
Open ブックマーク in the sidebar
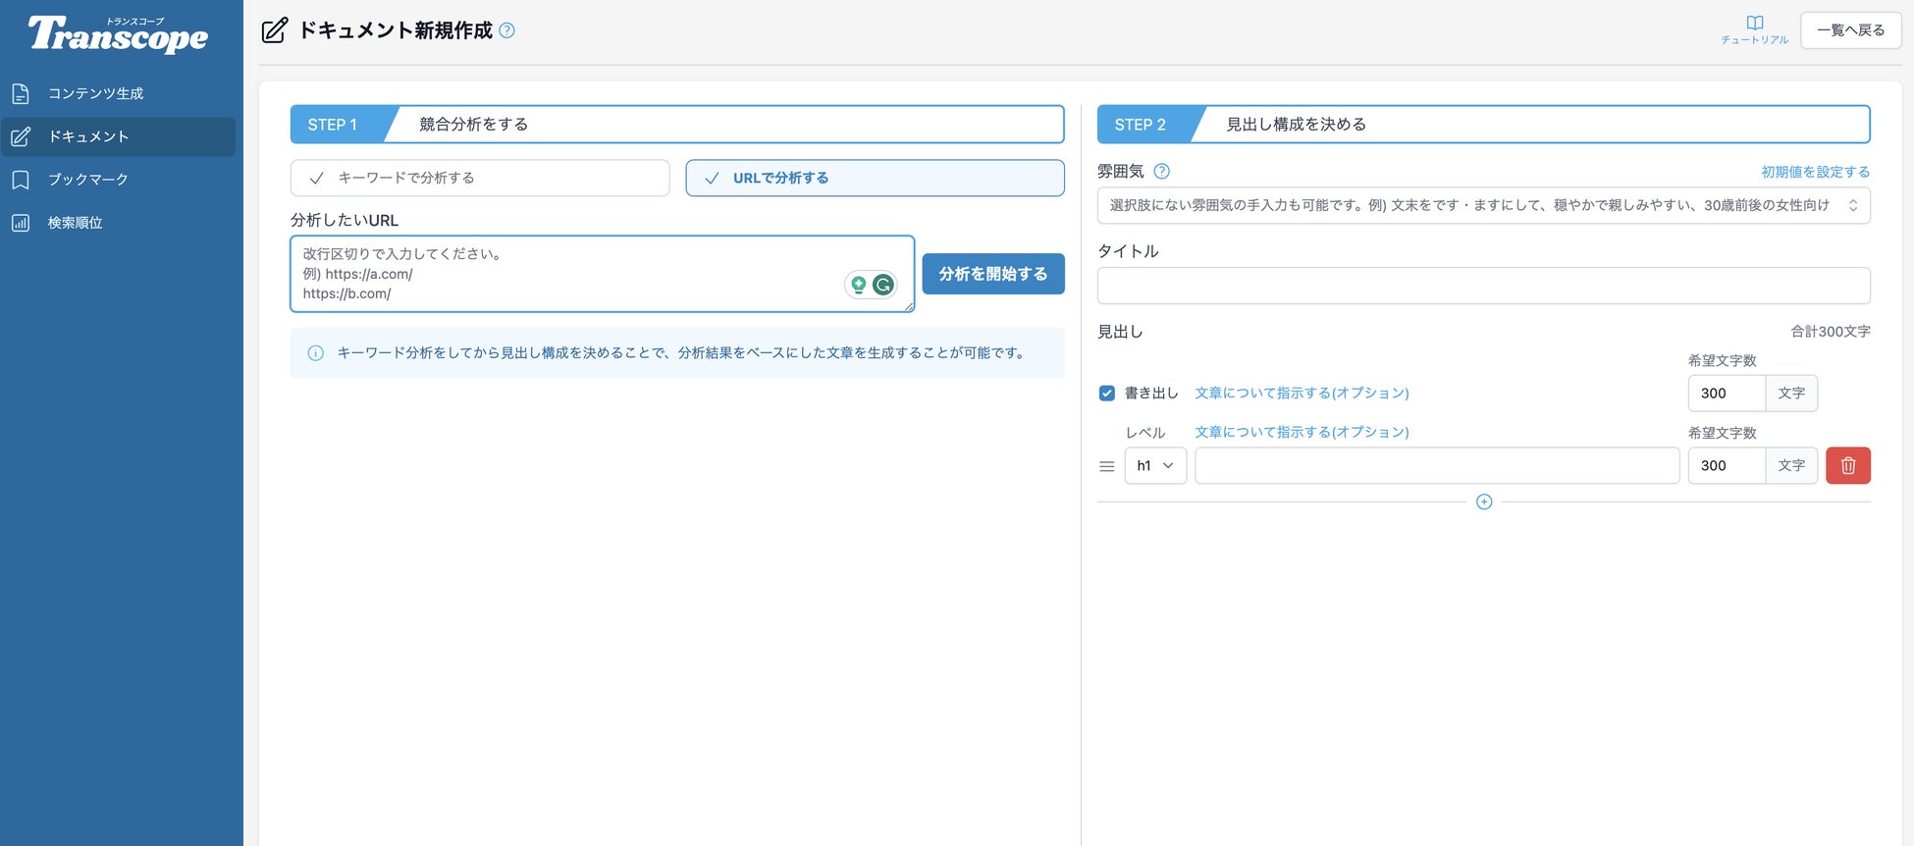pos(118,181)
